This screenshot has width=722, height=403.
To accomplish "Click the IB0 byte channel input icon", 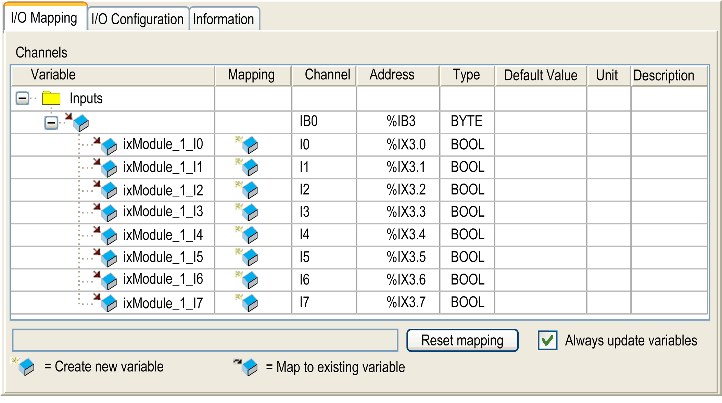I will pyautogui.click(x=77, y=122).
